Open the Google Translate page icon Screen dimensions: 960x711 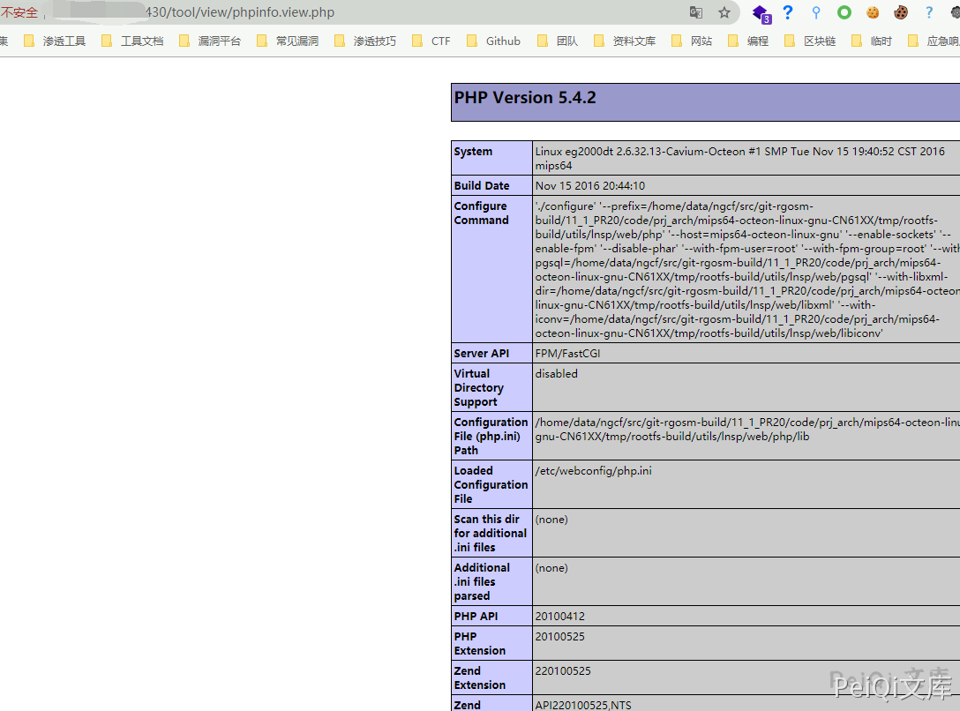tap(696, 13)
